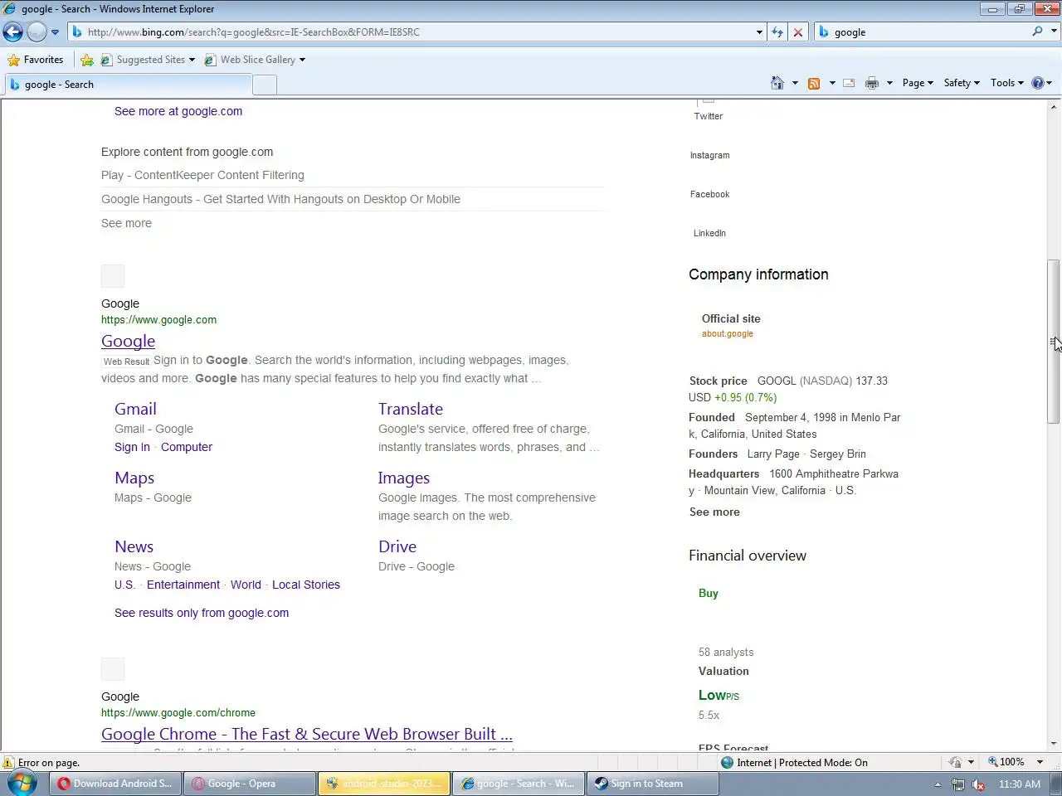
Task: Switch to Sign in to Steam window
Action: point(653,784)
